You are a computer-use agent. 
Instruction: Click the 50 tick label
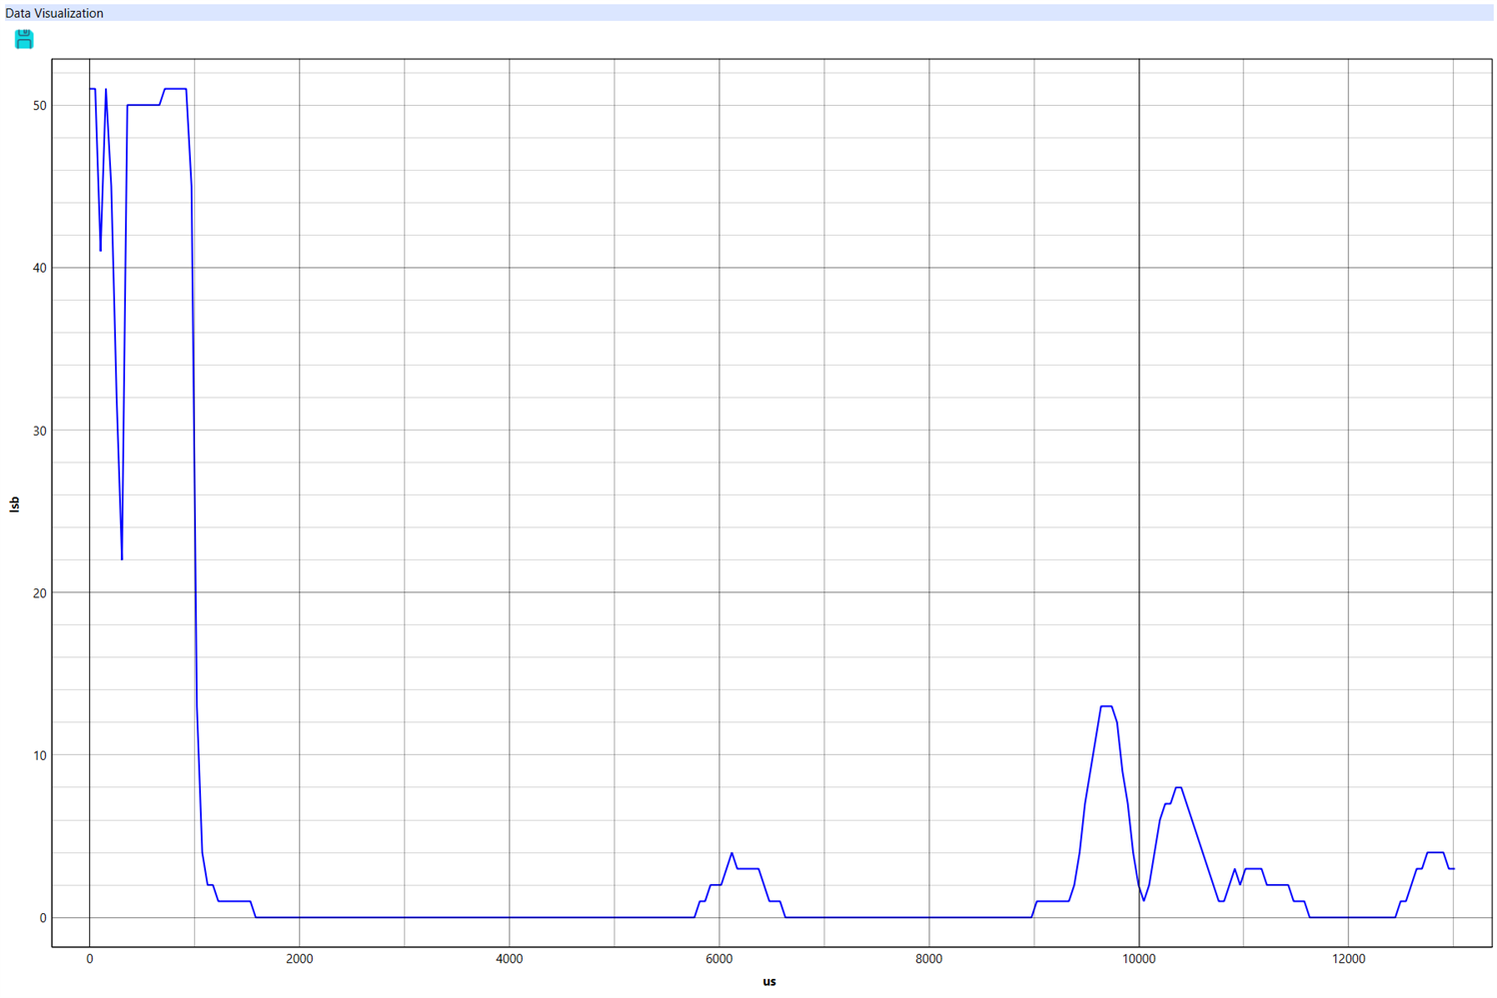click(40, 106)
